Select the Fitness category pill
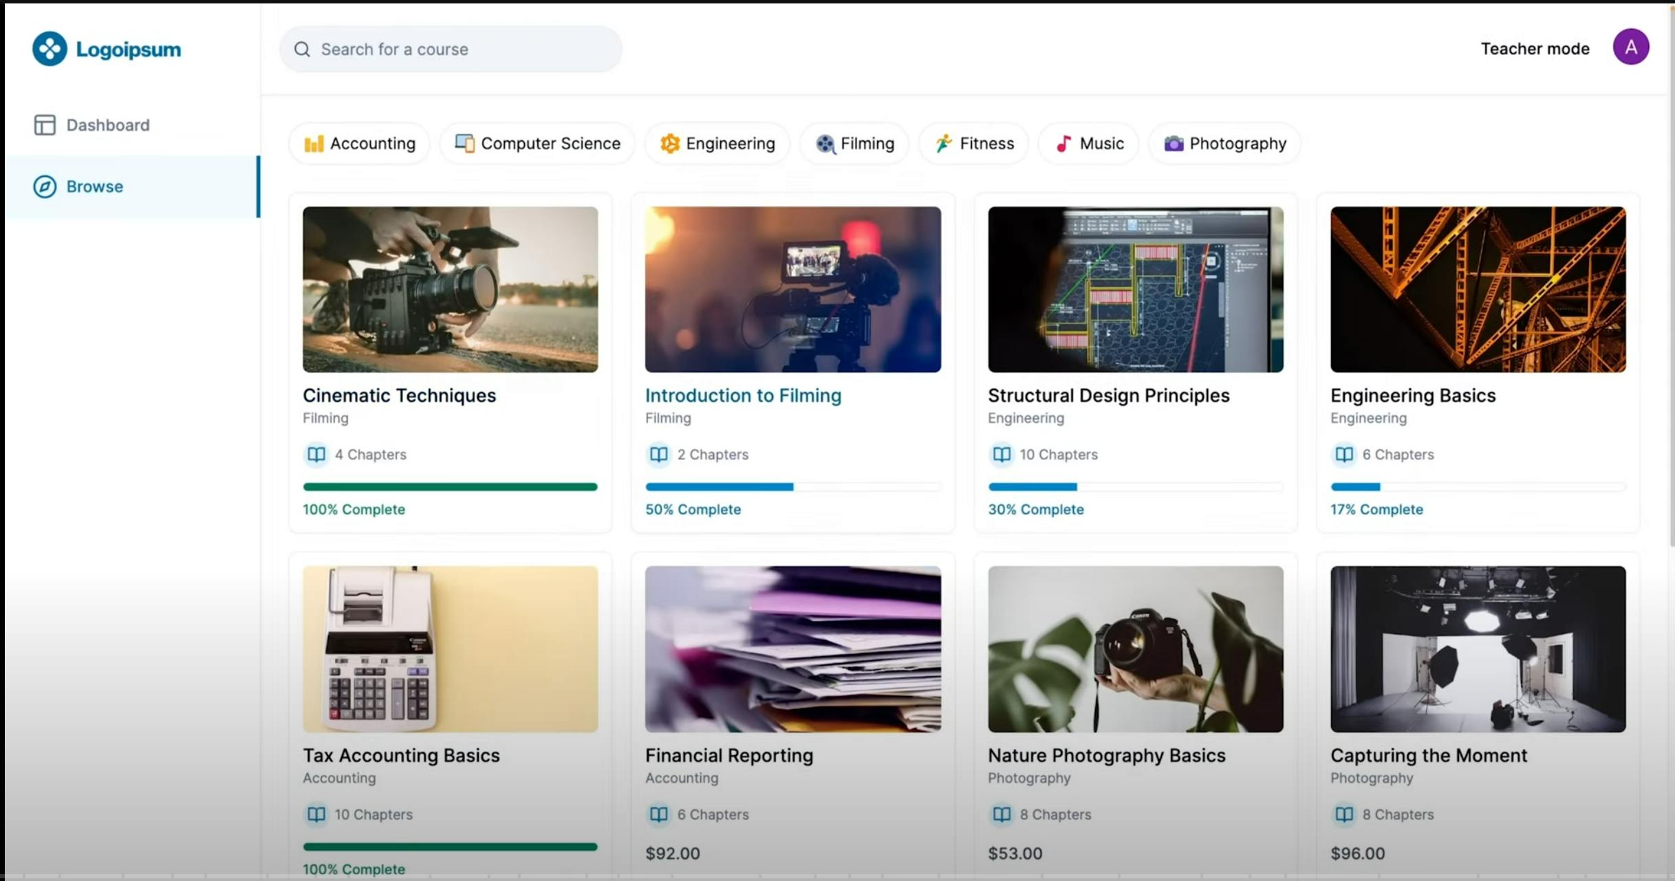The image size is (1675, 881). click(974, 144)
